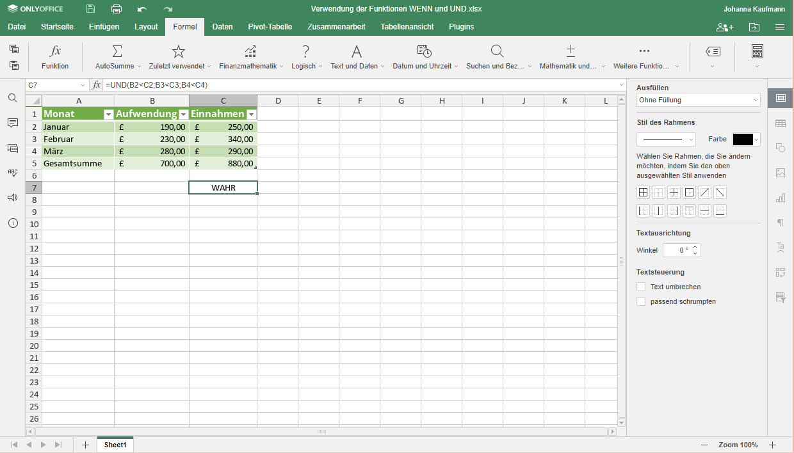Toggle the Monat column filter button
The height and width of the screenshot is (453, 794).
[109, 114]
